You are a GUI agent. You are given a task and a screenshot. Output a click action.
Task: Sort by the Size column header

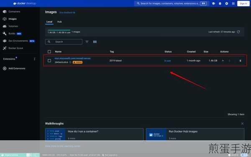tap(206, 51)
